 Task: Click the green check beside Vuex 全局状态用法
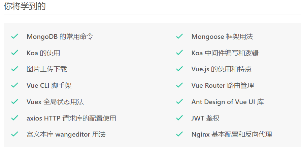[14, 101]
